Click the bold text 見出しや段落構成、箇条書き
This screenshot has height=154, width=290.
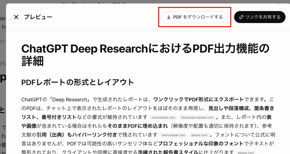click(x=241, y=108)
